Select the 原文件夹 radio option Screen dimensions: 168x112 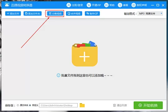[x=18, y=105]
